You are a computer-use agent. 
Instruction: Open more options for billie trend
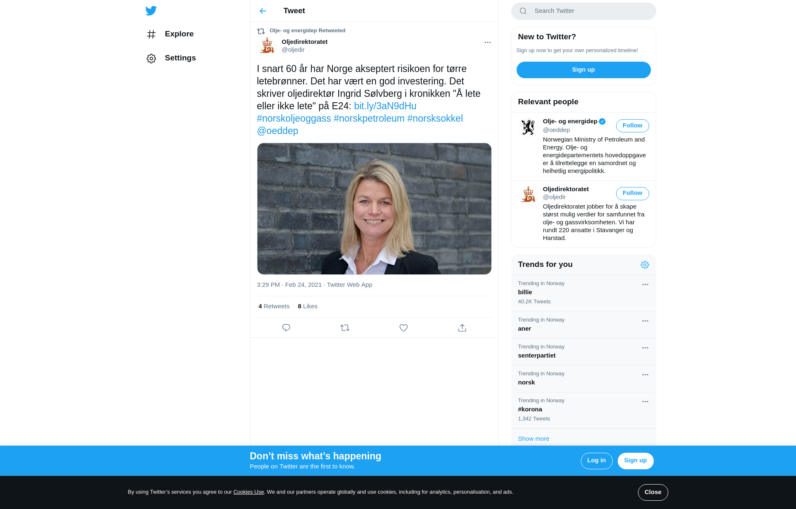coord(645,284)
